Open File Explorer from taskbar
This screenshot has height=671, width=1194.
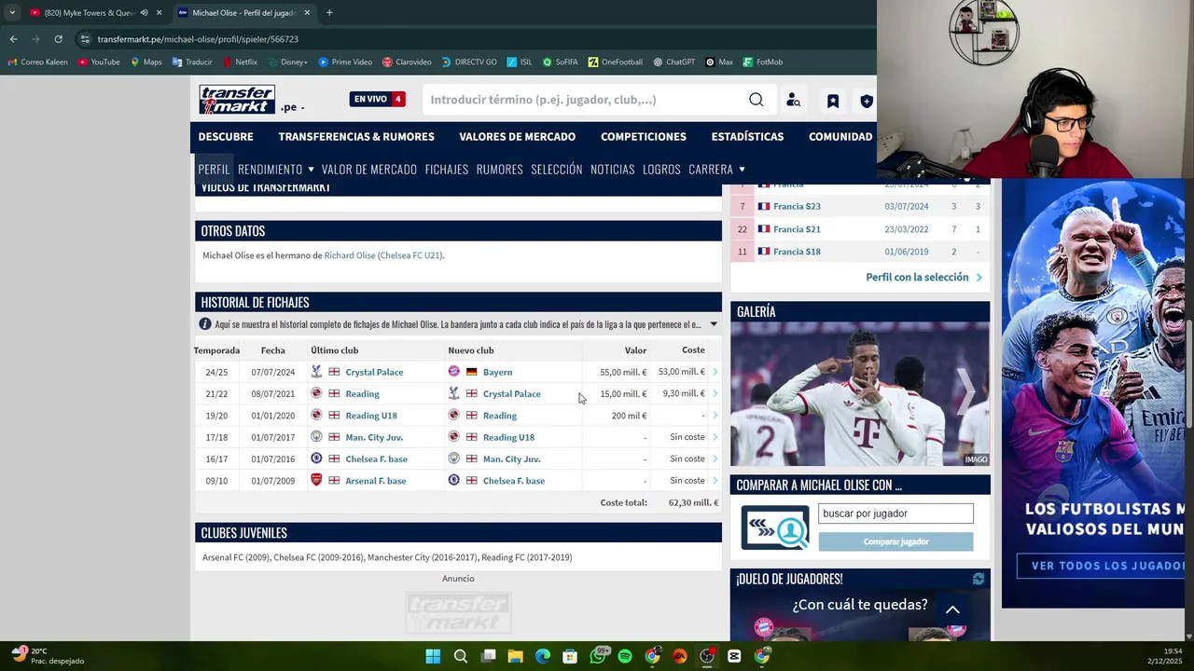click(x=515, y=656)
